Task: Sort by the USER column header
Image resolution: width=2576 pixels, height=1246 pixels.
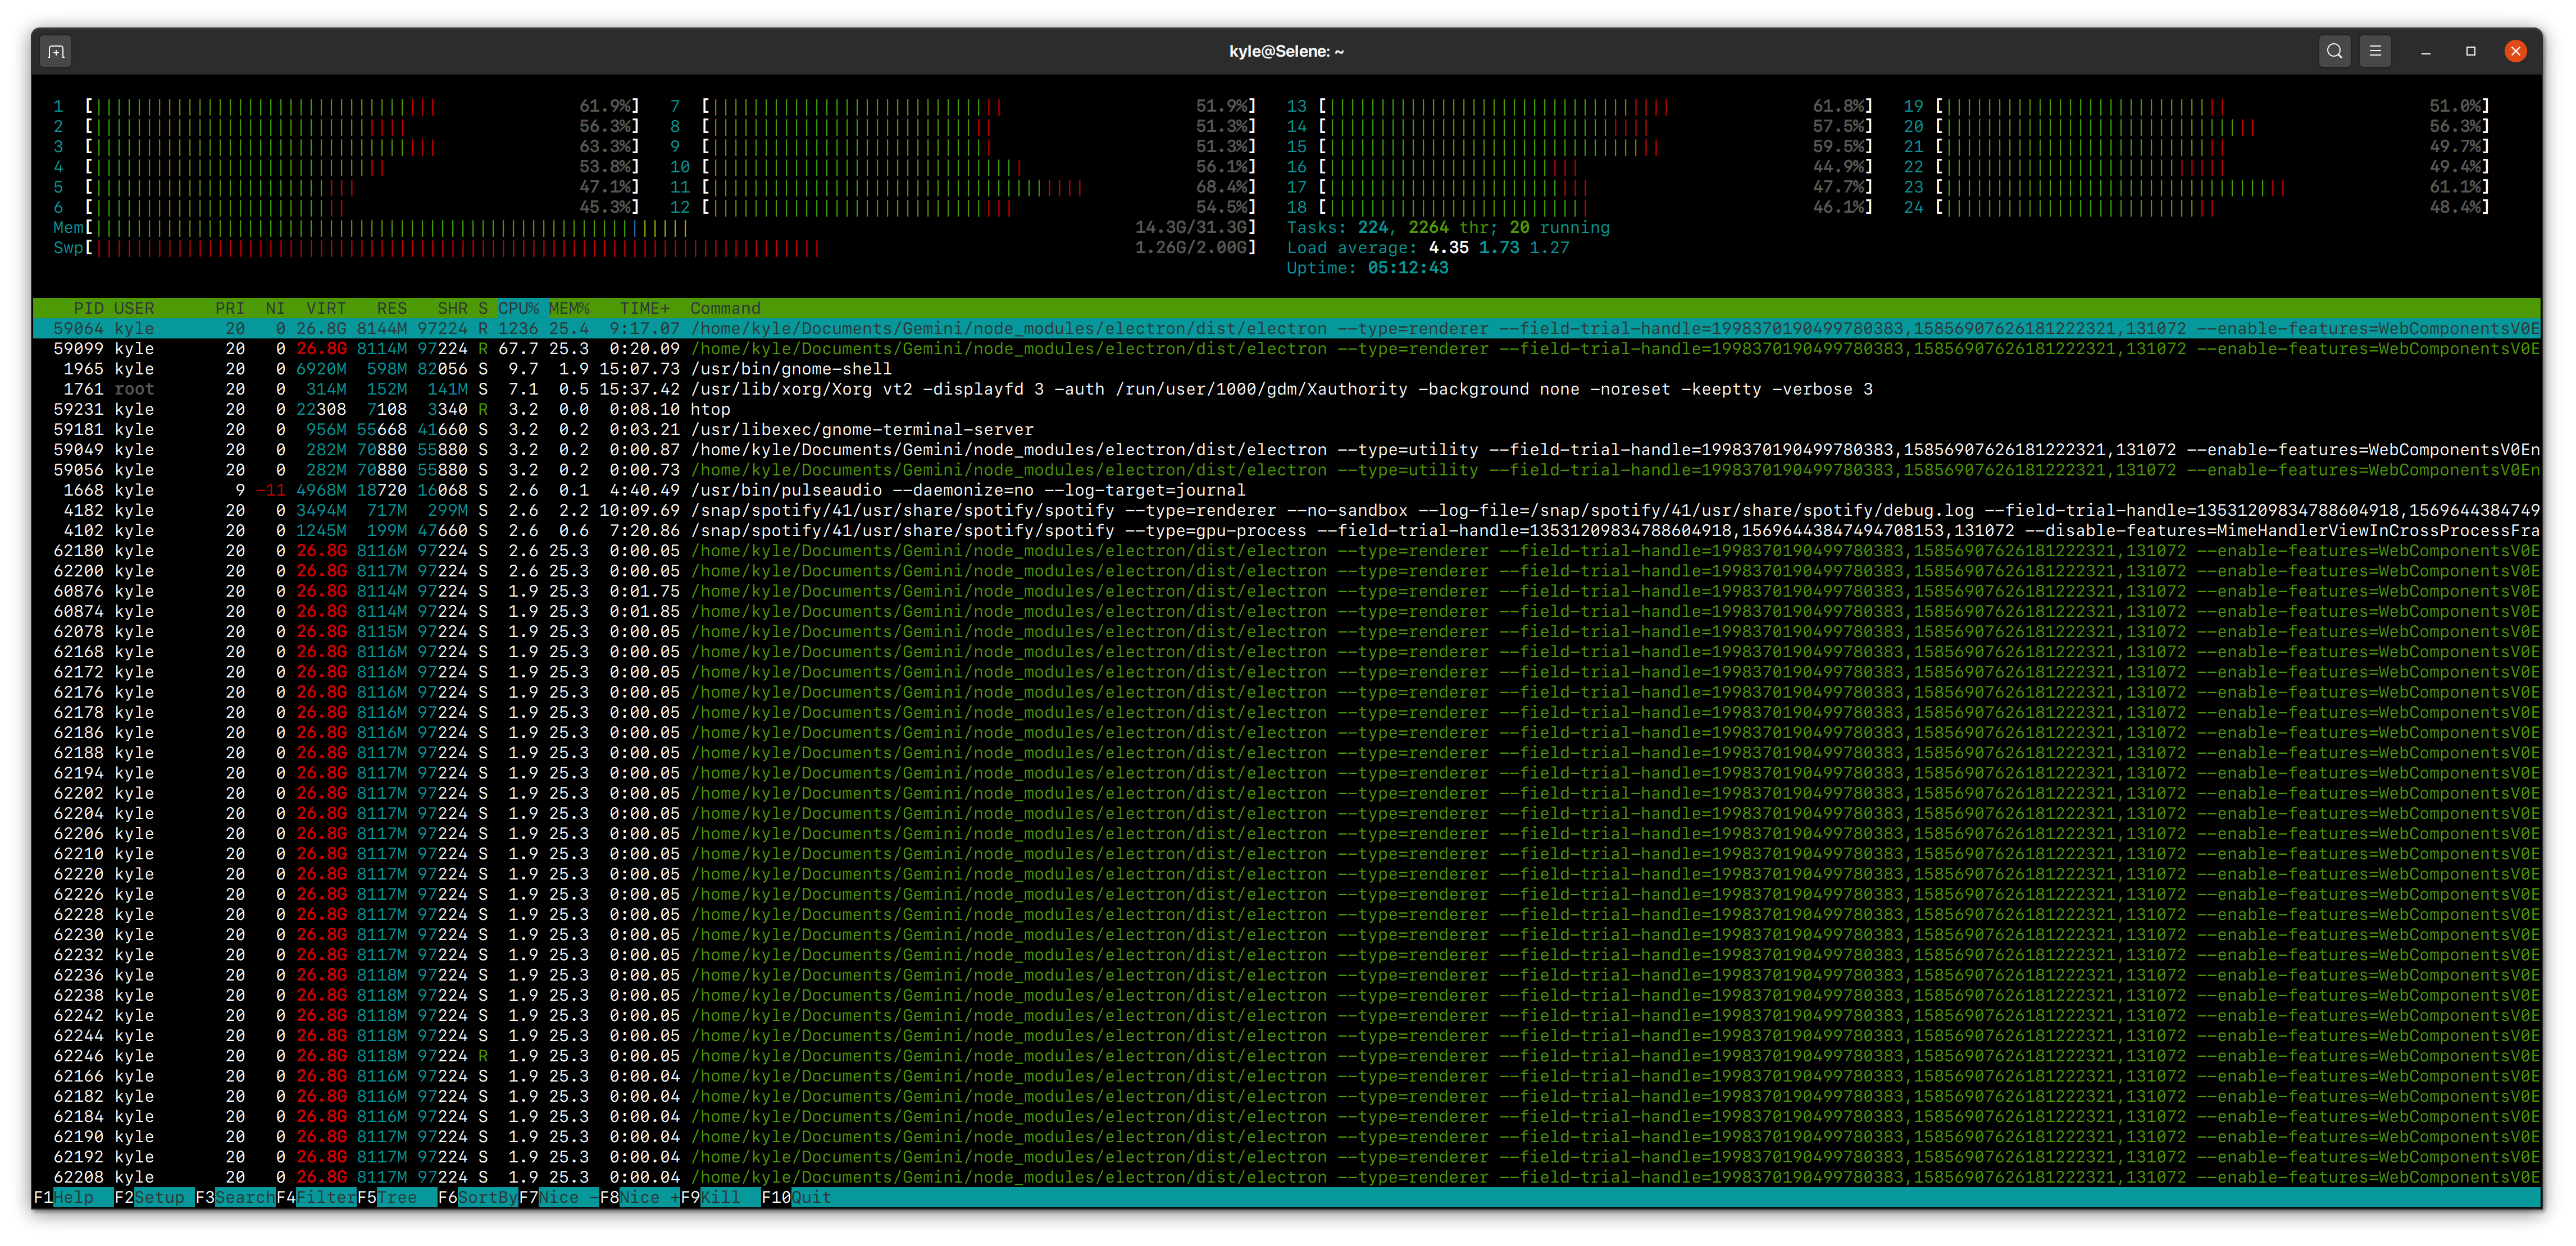Action: click(x=134, y=309)
